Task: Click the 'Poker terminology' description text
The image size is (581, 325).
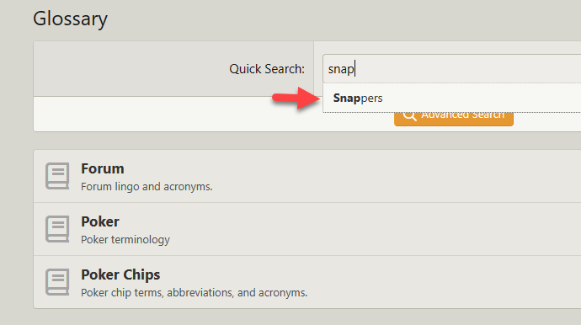Action: [125, 240]
